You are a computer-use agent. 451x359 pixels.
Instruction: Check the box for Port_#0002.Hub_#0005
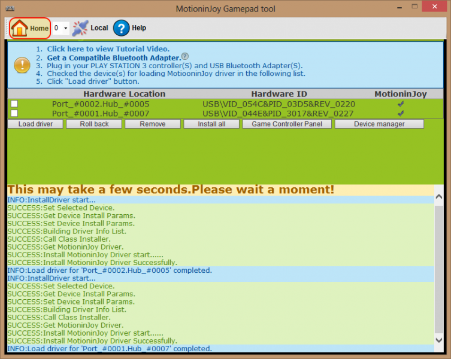point(14,104)
